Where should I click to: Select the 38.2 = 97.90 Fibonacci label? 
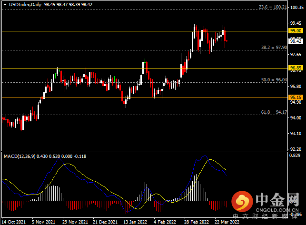[274, 48]
